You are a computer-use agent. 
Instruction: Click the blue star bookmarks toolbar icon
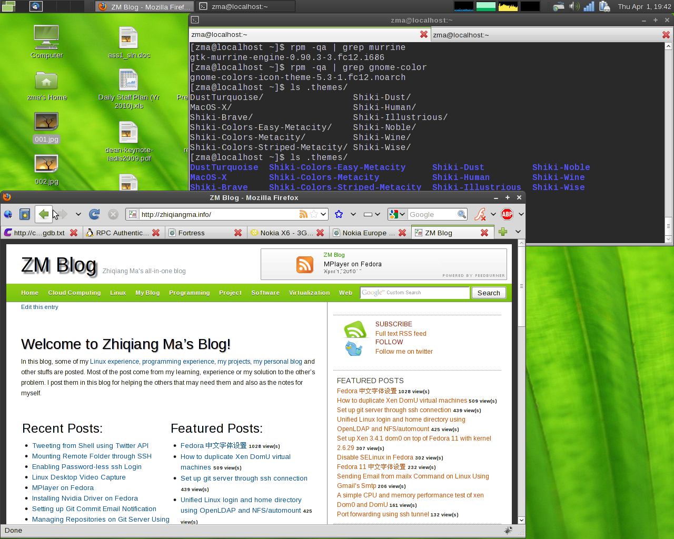pyautogui.click(x=339, y=214)
